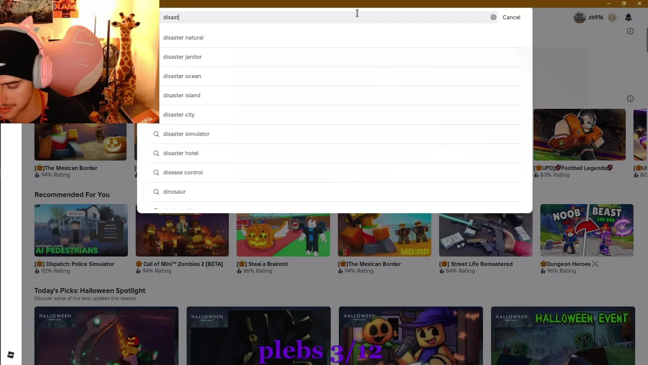Click magnifier icon beside 'disease control'
Screen dimensions: 648x365
[156, 172]
